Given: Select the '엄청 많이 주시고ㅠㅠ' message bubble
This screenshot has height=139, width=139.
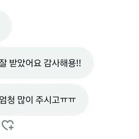Looking at the screenshot, I should pyautogui.click(x=44, y=100).
